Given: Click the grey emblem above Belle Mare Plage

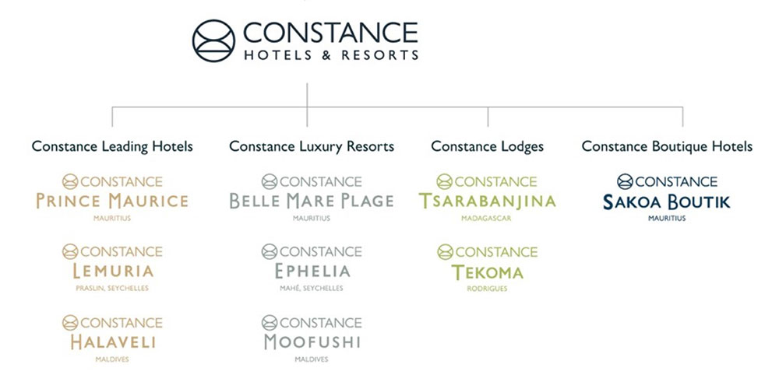Looking at the screenshot, I should [270, 181].
